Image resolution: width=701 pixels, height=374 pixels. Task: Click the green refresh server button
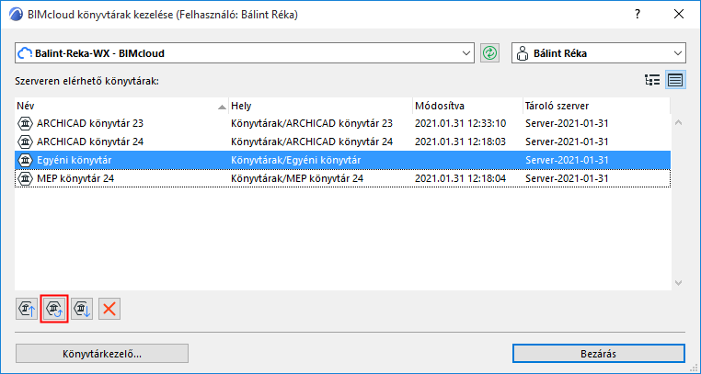click(490, 53)
